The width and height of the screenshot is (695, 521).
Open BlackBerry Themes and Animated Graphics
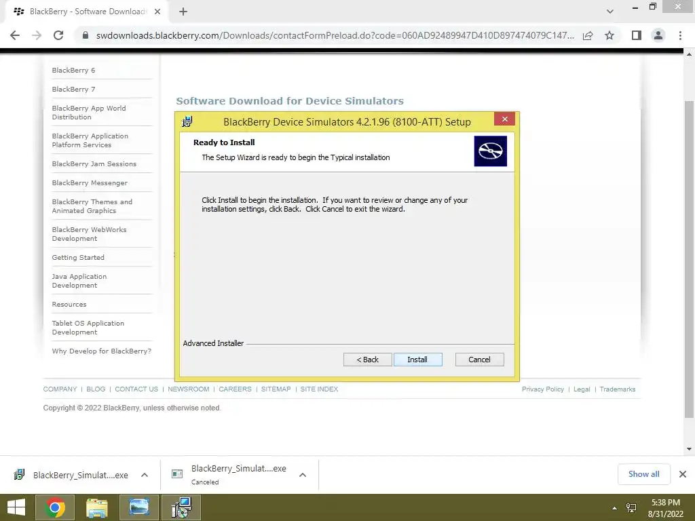pyautogui.click(x=92, y=206)
